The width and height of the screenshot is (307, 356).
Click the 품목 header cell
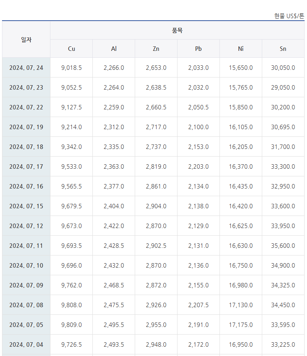tap(177, 30)
